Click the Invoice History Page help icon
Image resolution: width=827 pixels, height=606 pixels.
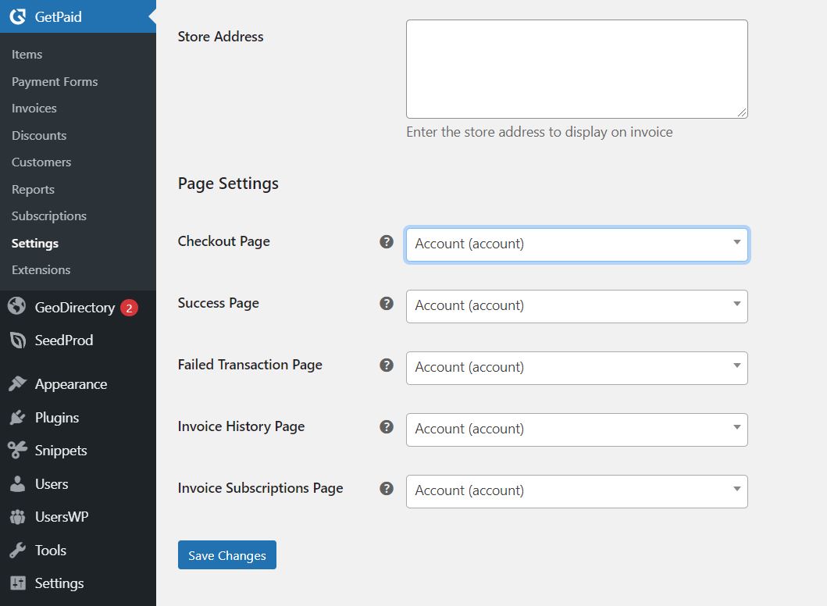tap(386, 426)
